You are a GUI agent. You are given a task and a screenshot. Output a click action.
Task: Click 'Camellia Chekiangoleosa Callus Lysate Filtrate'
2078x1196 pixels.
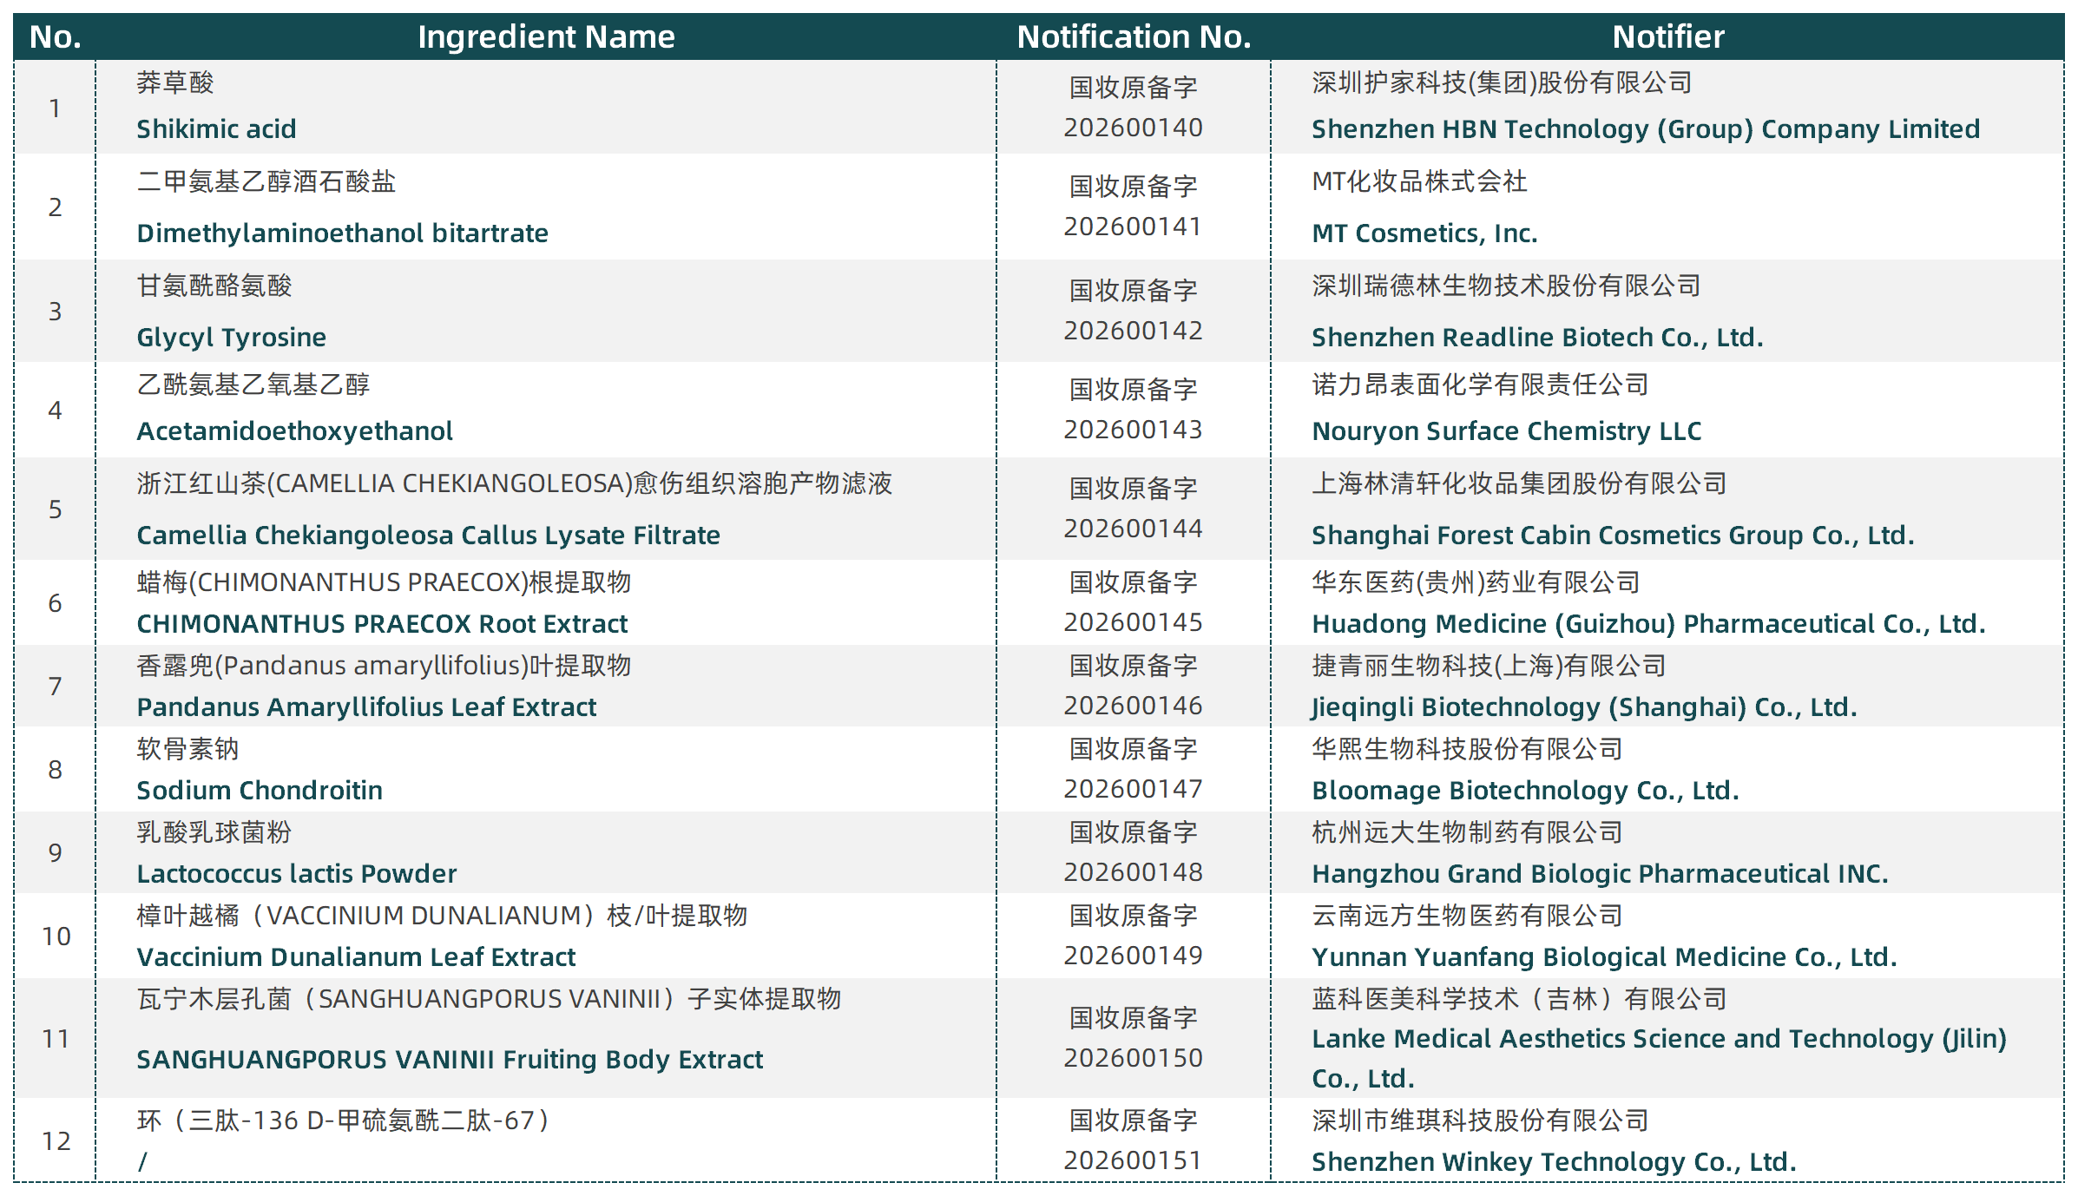coord(428,535)
